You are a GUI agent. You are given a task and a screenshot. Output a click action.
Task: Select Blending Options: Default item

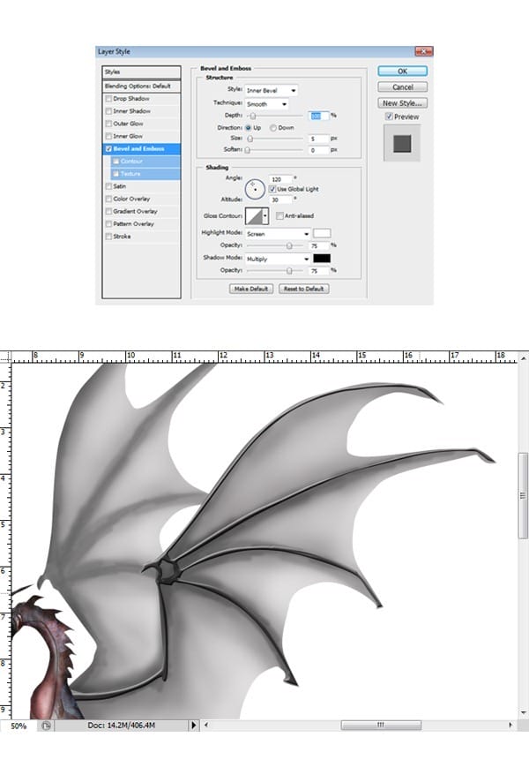point(141,86)
